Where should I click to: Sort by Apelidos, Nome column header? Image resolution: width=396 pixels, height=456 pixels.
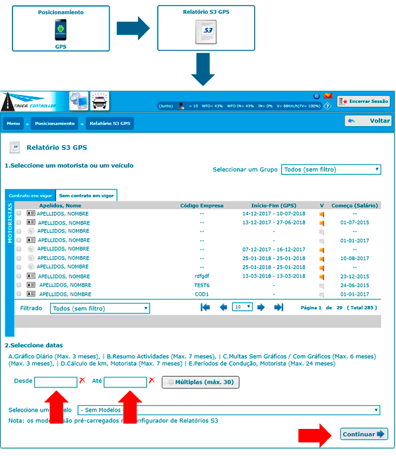tap(60, 206)
